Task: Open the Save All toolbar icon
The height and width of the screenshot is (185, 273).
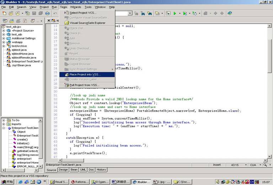Action: [x=41, y=13]
